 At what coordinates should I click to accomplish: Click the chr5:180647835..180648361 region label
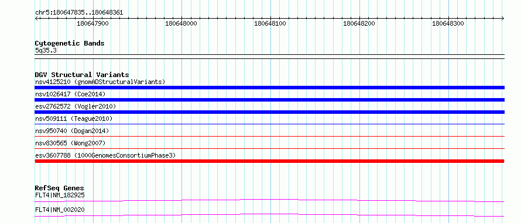point(79,13)
